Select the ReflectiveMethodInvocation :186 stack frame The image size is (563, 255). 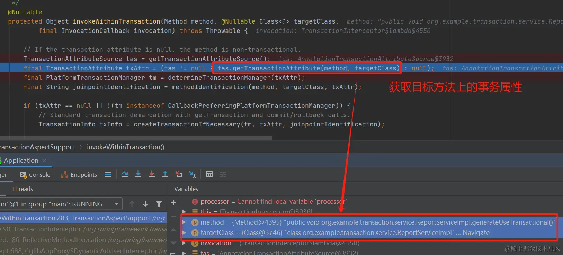83,240
